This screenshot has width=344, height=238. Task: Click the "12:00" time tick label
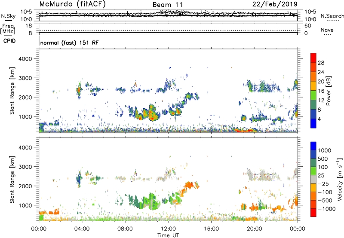(x=168, y=229)
